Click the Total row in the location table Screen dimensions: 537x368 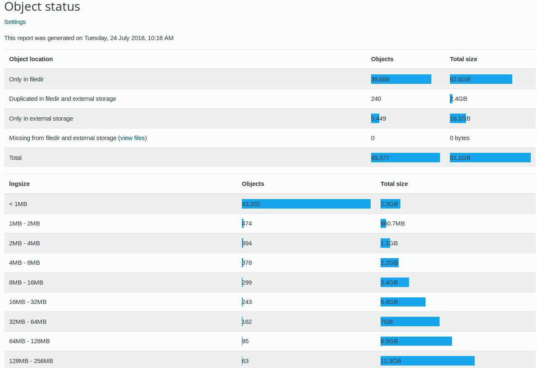(x=15, y=157)
